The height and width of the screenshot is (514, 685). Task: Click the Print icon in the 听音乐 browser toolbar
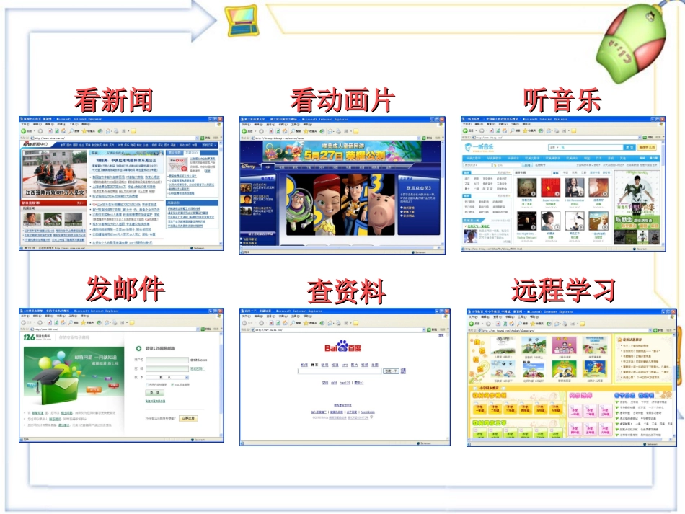click(x=557, y=130)
